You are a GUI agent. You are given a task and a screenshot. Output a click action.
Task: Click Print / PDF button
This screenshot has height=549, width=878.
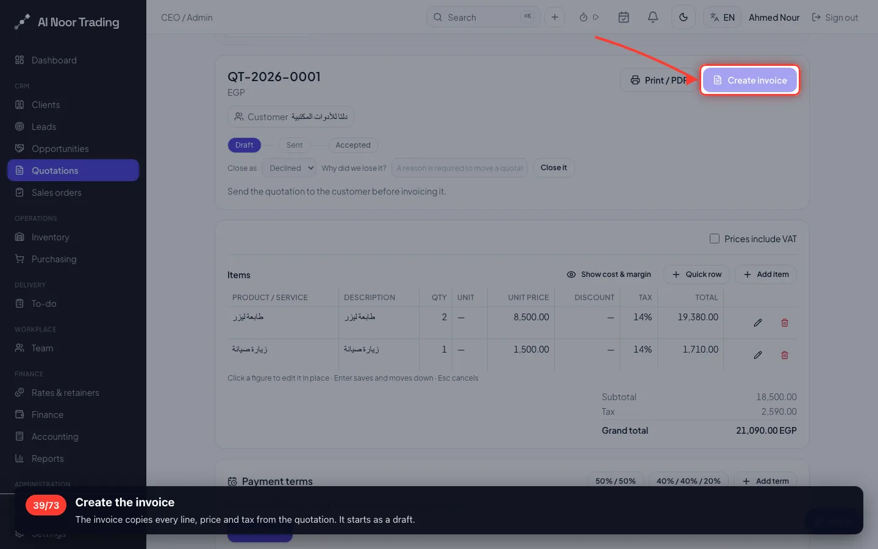[x=659, y=80]
